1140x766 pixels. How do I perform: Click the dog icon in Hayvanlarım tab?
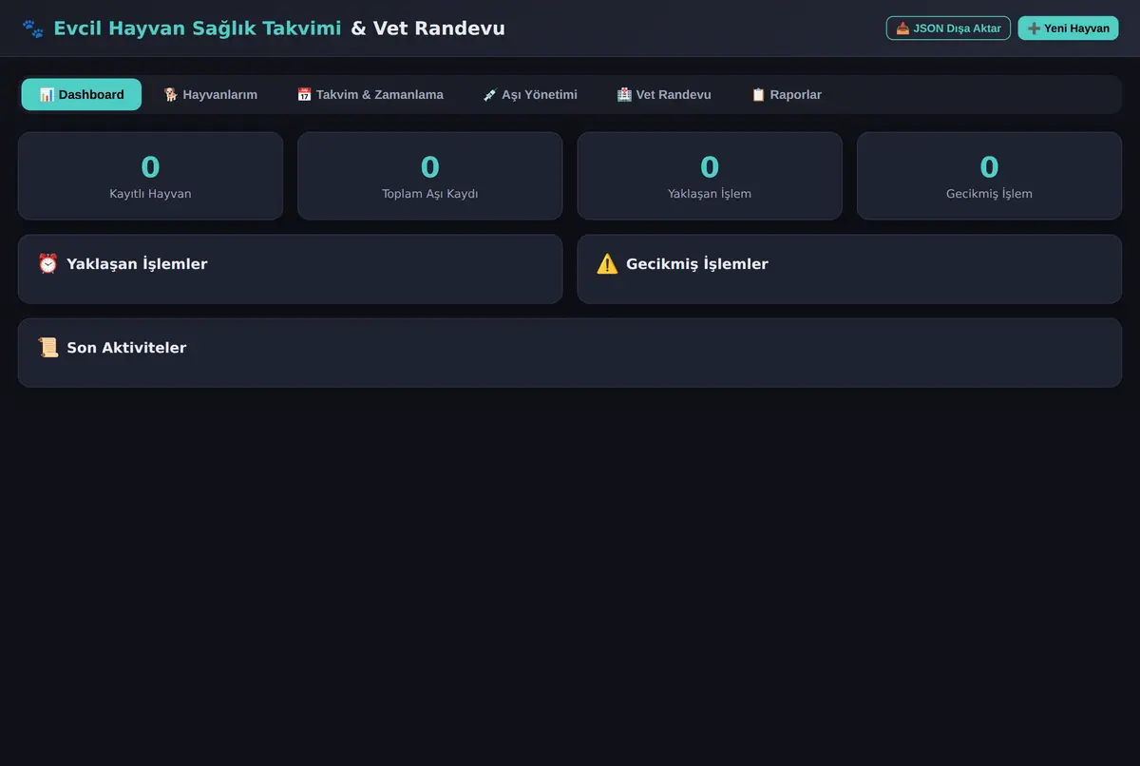(x=171, y=94)
